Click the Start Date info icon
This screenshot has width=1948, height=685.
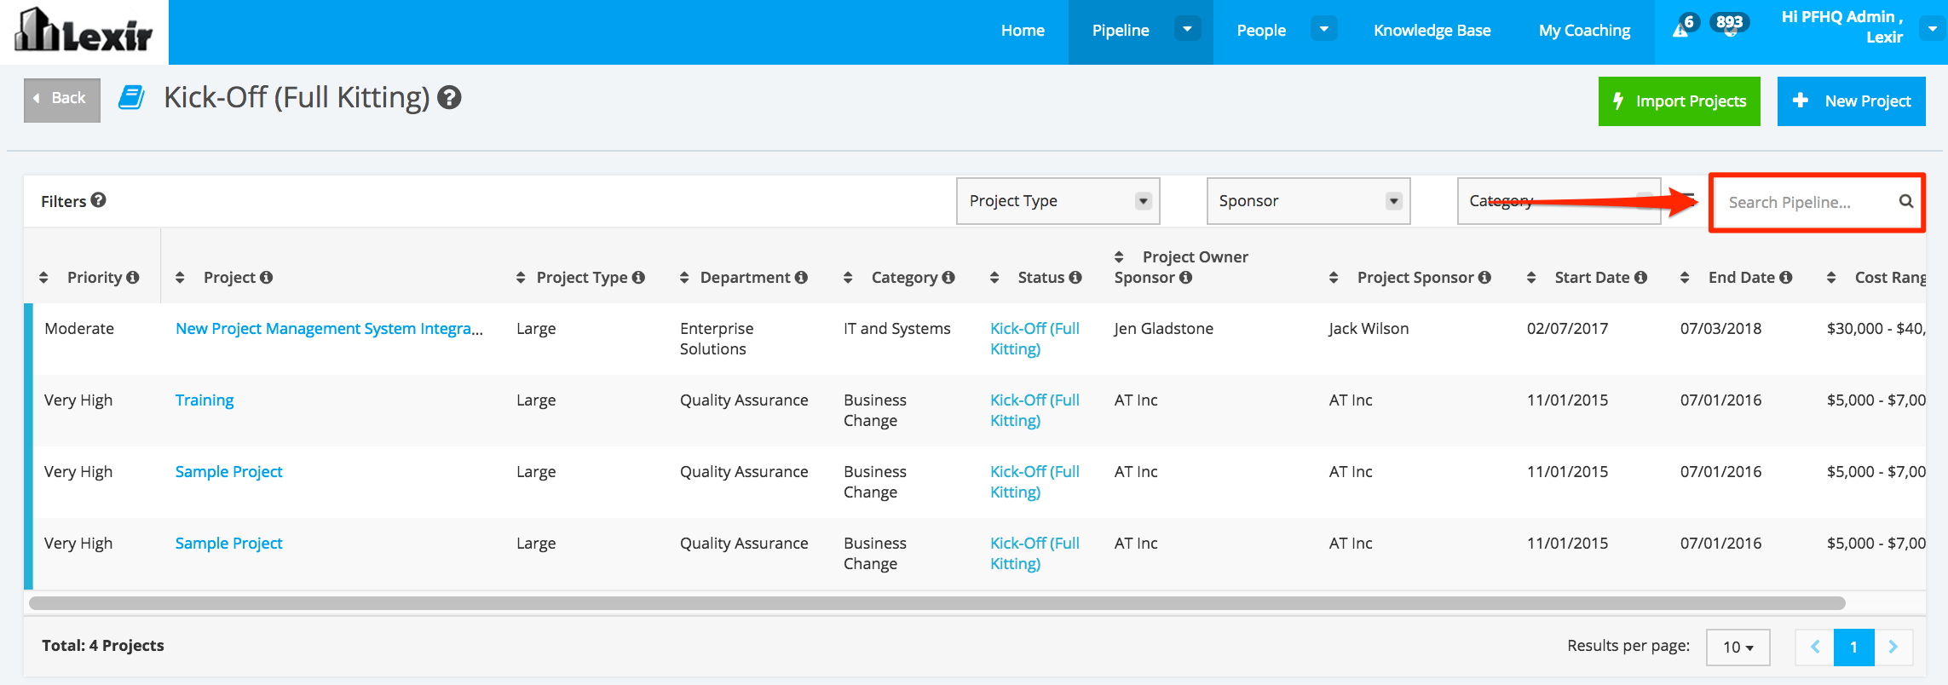(1640, 277)
